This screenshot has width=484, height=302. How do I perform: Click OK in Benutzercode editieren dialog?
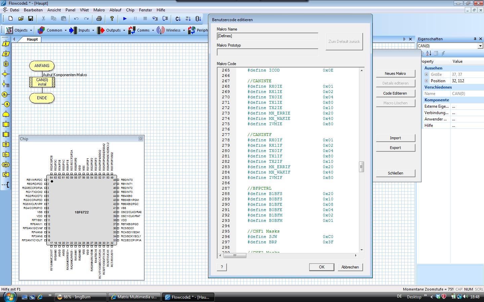pyautogui.click(x=322, y=267)
